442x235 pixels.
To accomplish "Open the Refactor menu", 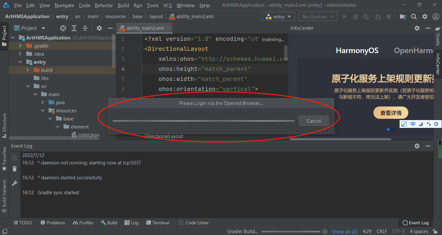I will point(104,6).
